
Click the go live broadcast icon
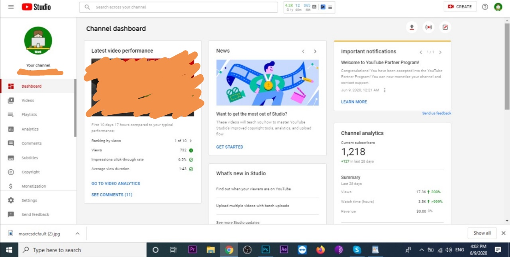point(428,27)
